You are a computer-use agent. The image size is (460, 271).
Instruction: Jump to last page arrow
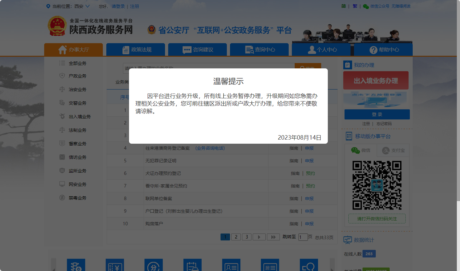[x=273, y=237]
